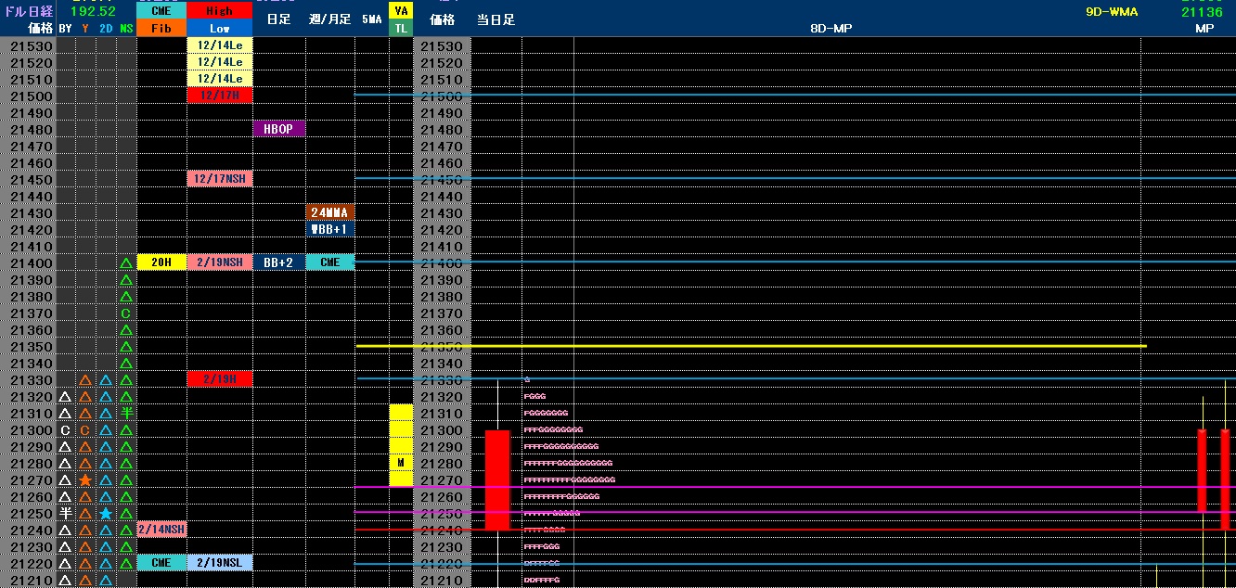Click the green triangle in the 21380 row
The width and height of the screenshot is (1236, 588).
126,297
